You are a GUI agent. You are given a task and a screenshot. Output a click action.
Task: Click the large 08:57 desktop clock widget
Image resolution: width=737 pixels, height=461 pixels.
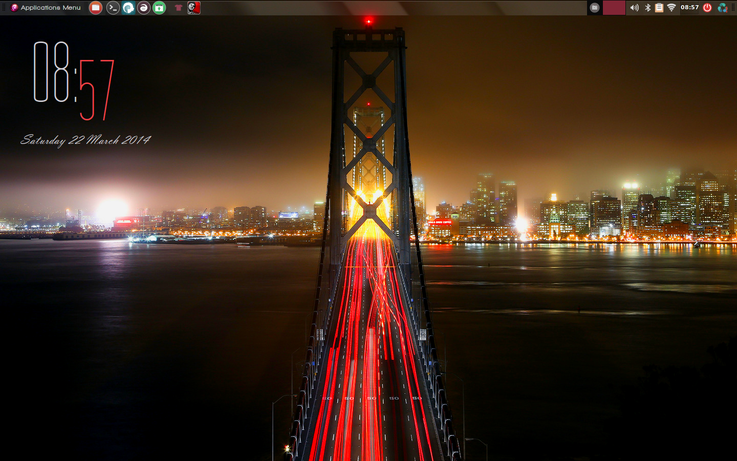pos(74,81)
